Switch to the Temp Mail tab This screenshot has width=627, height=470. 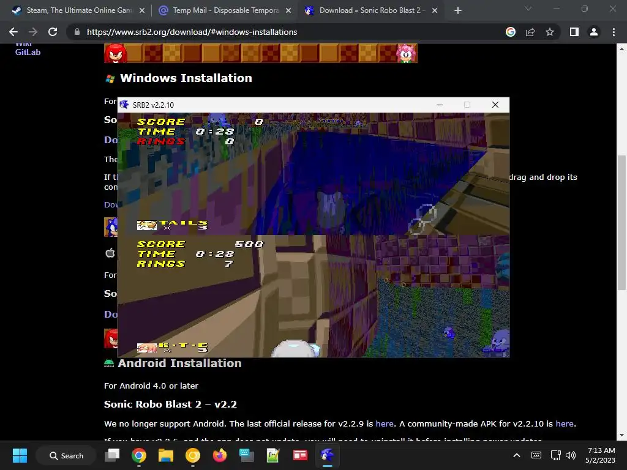pos(224,10)
